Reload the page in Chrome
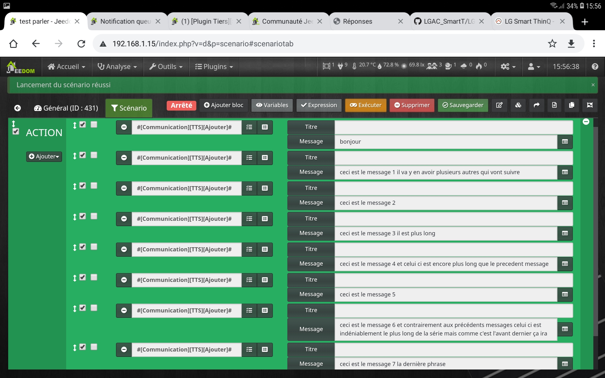Viewport: 605px width, 378px height. tap(81, 43)
